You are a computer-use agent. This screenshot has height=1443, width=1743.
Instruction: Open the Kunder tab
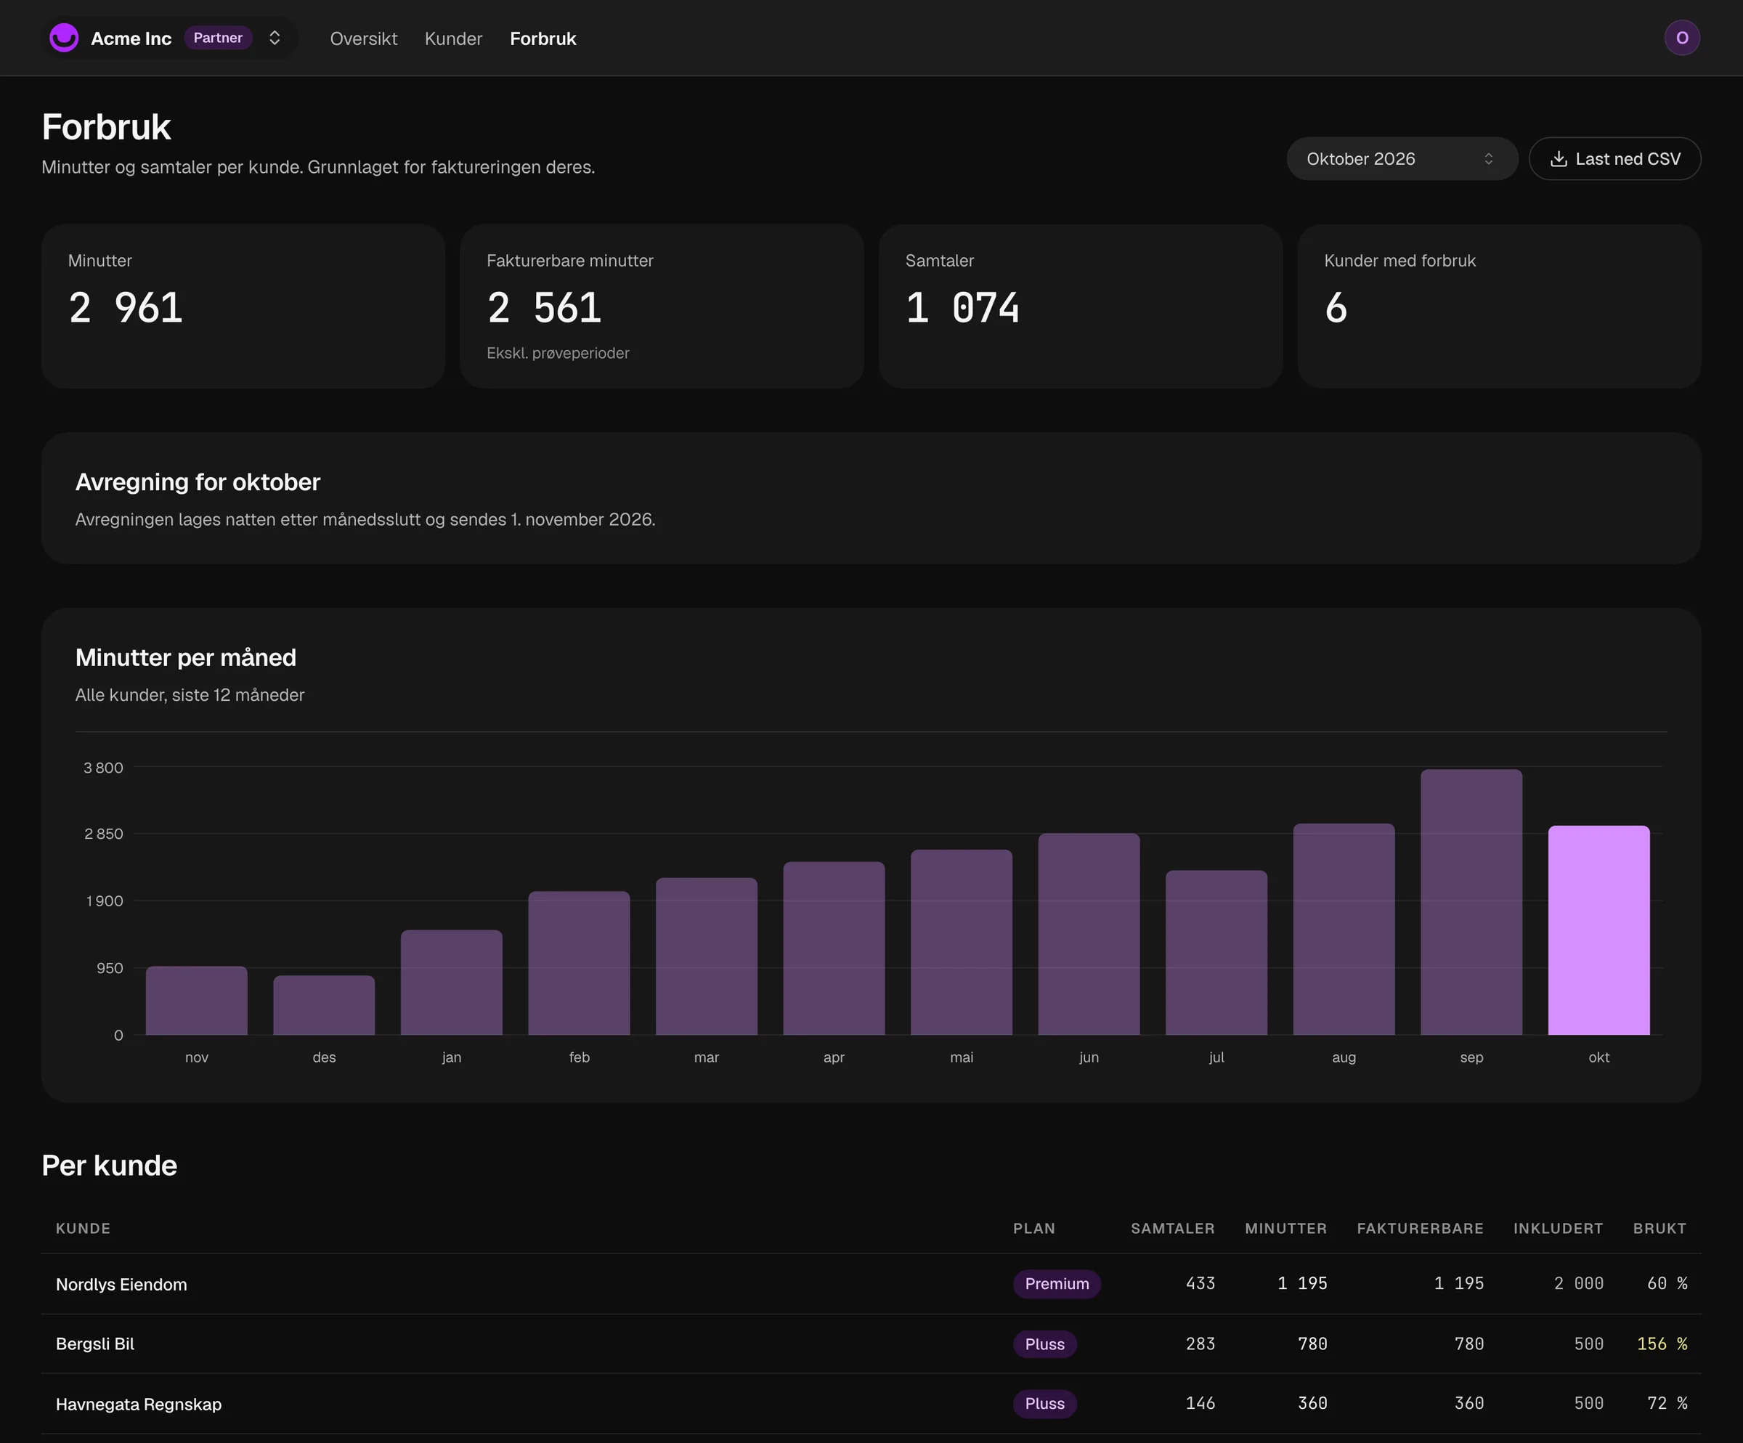pyautogui.click(x=453, y=39)
